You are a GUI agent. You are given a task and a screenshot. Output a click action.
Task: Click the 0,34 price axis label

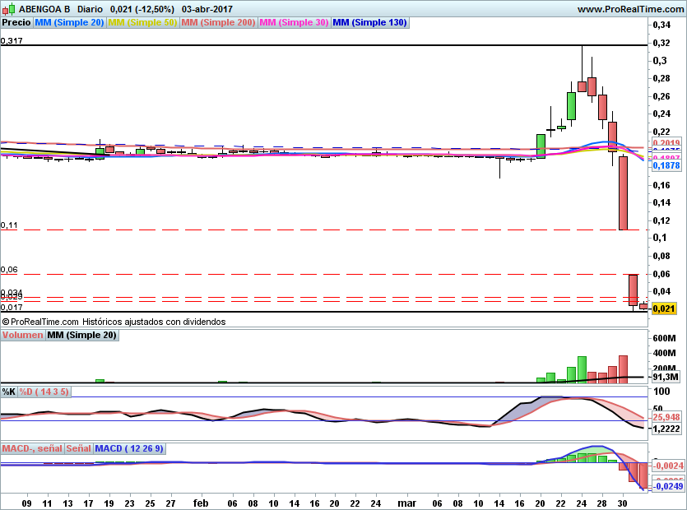click(661, 25)
